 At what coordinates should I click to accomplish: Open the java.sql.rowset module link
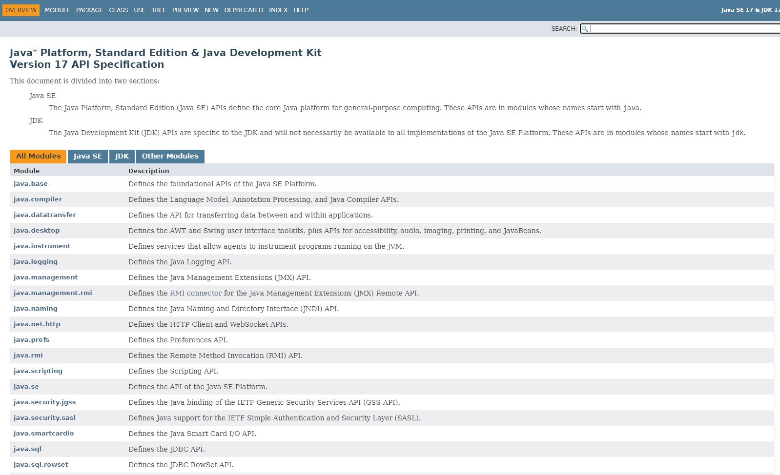(x=41, y=465)
